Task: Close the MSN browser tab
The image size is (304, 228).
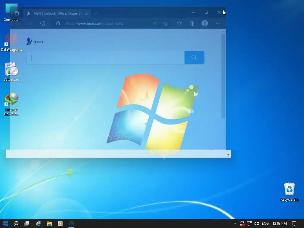Action: pyautogui.click(x=86, y=13)
